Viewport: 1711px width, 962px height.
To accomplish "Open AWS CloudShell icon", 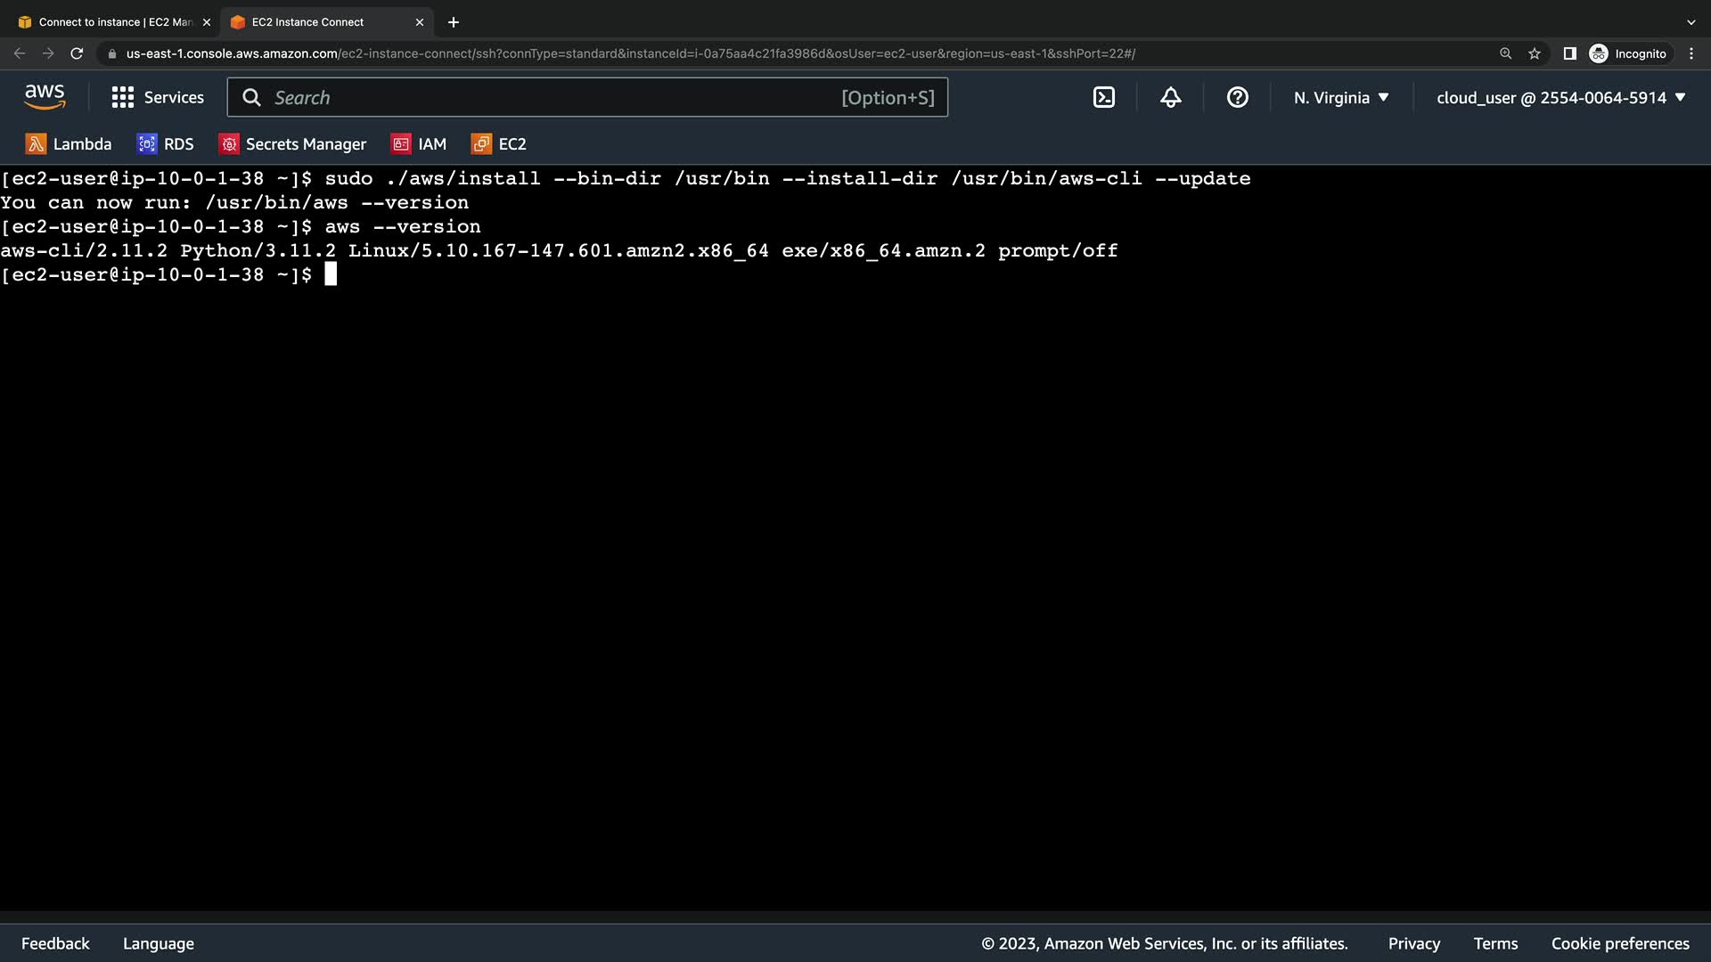I will (x=1103, y=98).
